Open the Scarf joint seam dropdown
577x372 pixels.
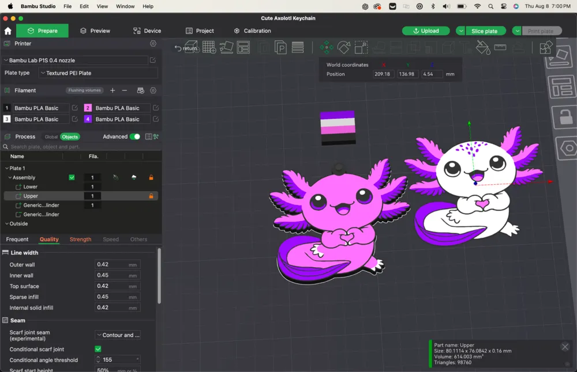coord(118,335)
